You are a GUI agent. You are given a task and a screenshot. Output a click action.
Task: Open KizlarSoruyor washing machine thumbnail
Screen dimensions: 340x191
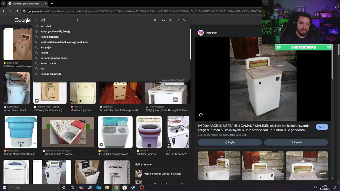click(17, 88)
